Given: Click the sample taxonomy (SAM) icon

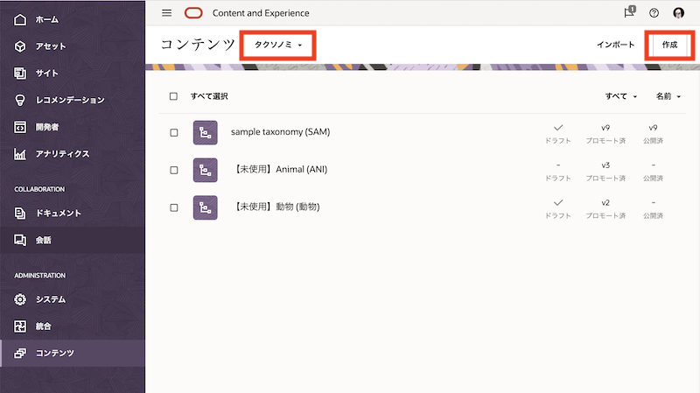Looking at the screenshot, I should pyautogui.click(x=205, y=132).
